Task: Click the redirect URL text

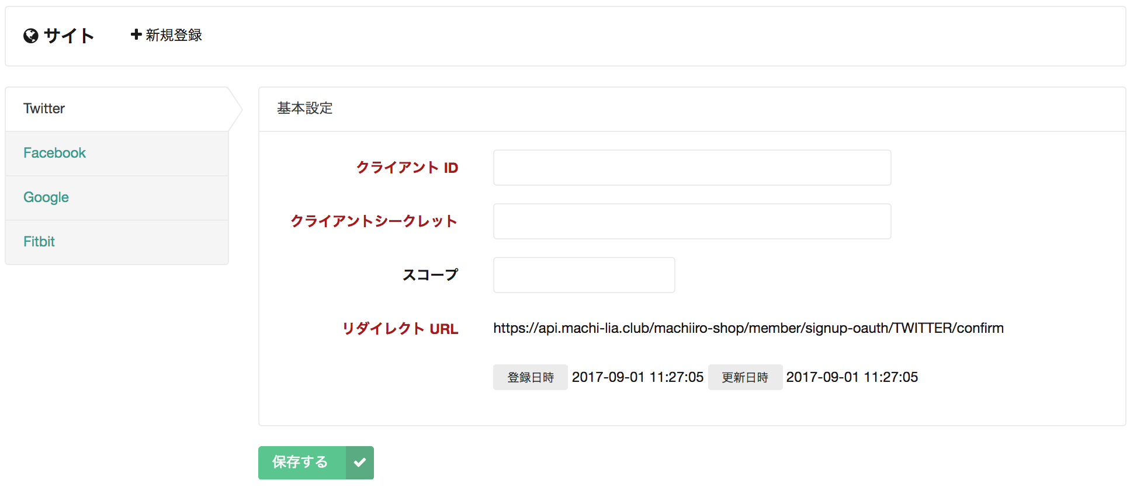Action: (x=748, y=328)
